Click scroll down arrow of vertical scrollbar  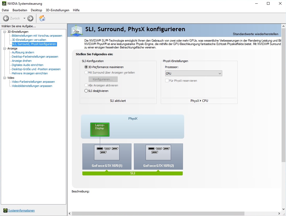pos(283,209)
